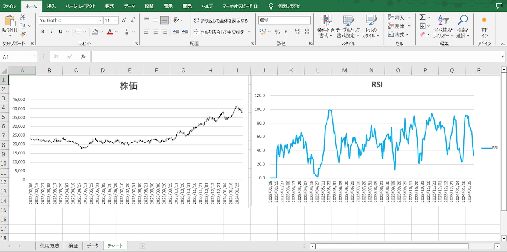Open Conditional Formatting (条件付き書式)
Viewport: 507px width, 252px height.
click(326, 27)
